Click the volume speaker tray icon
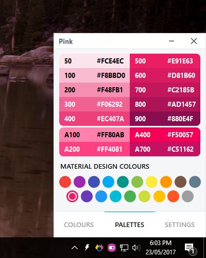The height and width of the screenshot is (258, 206). pos(136,248)
